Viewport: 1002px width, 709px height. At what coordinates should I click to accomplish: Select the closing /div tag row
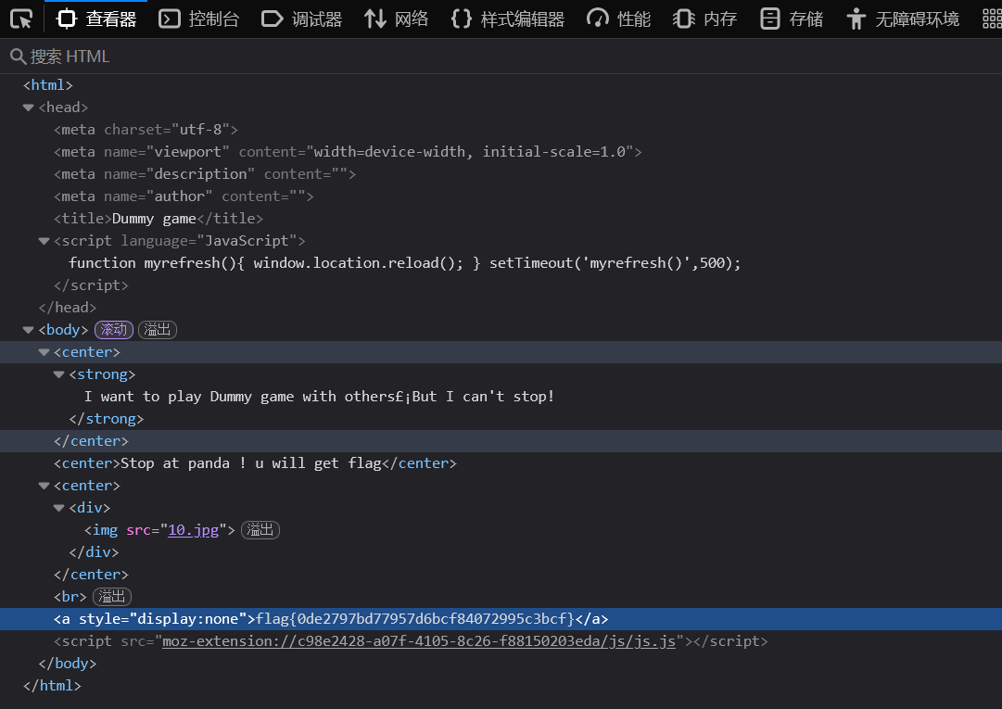(501, 551)
